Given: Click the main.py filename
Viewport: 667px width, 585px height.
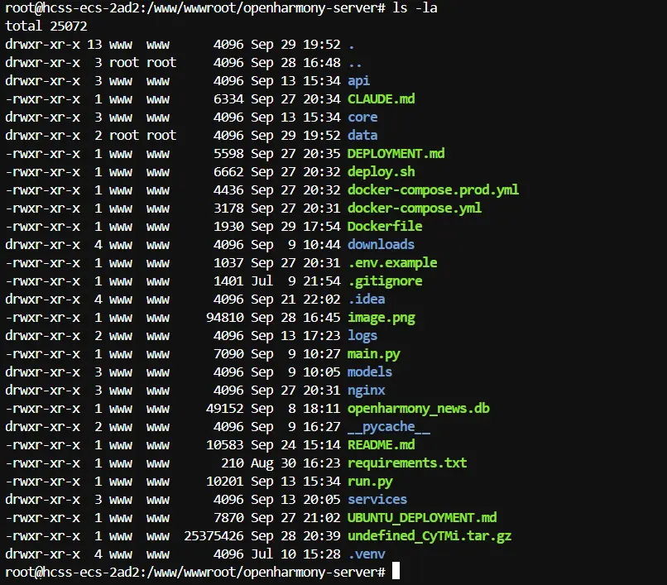Looking at the screenshot, I should tap(373, 353).
